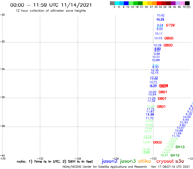Click the black swatch at the legend's end
193x169 pixels.
[x=187, y=3]
